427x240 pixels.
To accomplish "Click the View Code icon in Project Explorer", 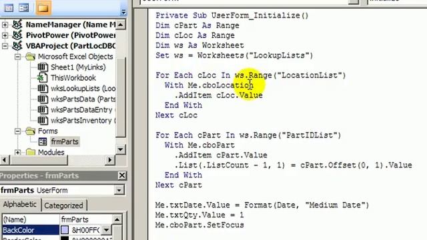I will tap(9, 8).
